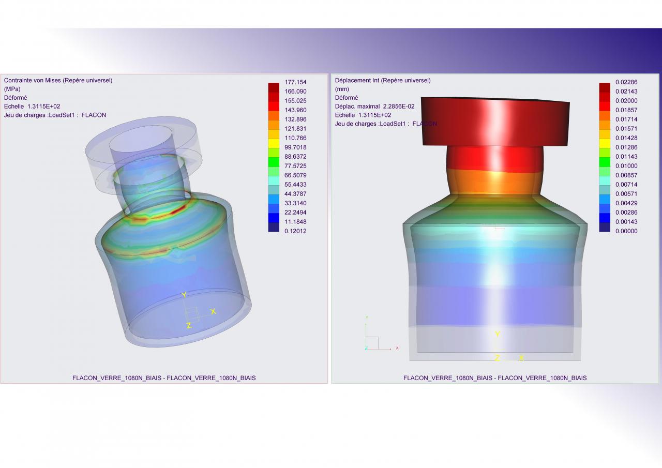662x468 pixels.
Task: Click the legend value 99.7018
Action: (x=295, y=147)
